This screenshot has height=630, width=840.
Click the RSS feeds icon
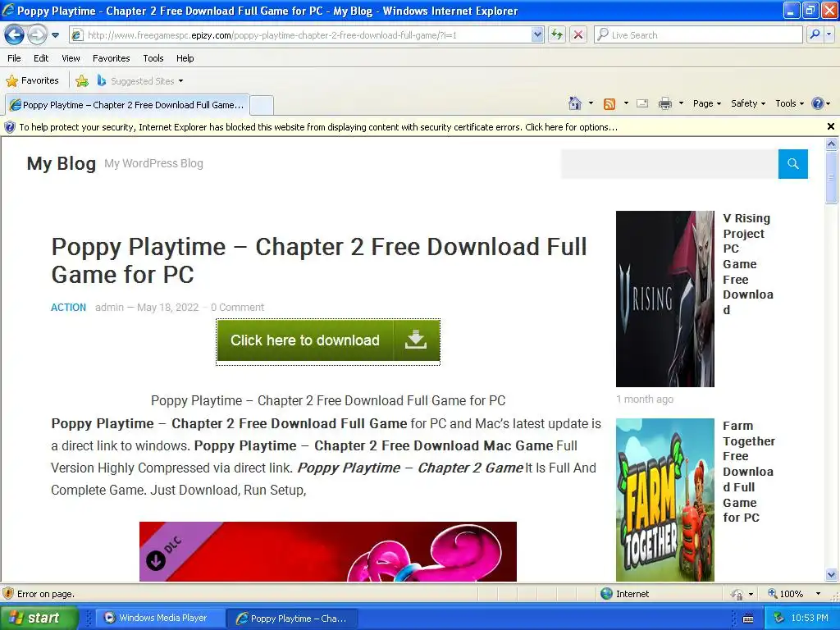point(609,104)
